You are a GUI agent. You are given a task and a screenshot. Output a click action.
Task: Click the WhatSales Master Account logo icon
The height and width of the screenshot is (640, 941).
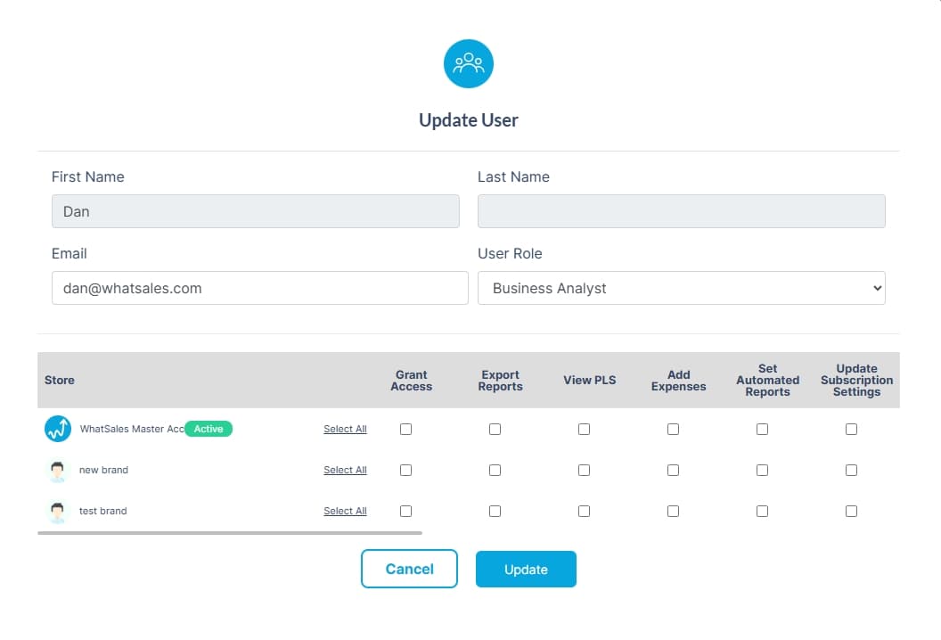(58, 429)
